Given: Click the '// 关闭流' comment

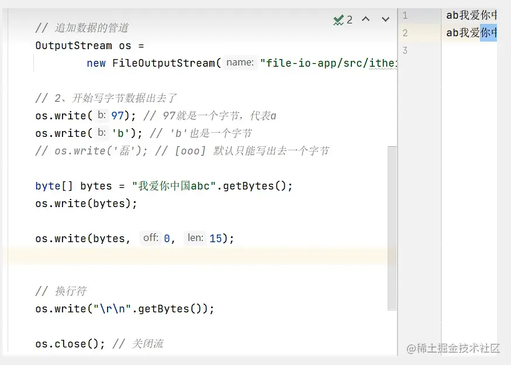Looking at the screenshot, I should click(138, 344).
